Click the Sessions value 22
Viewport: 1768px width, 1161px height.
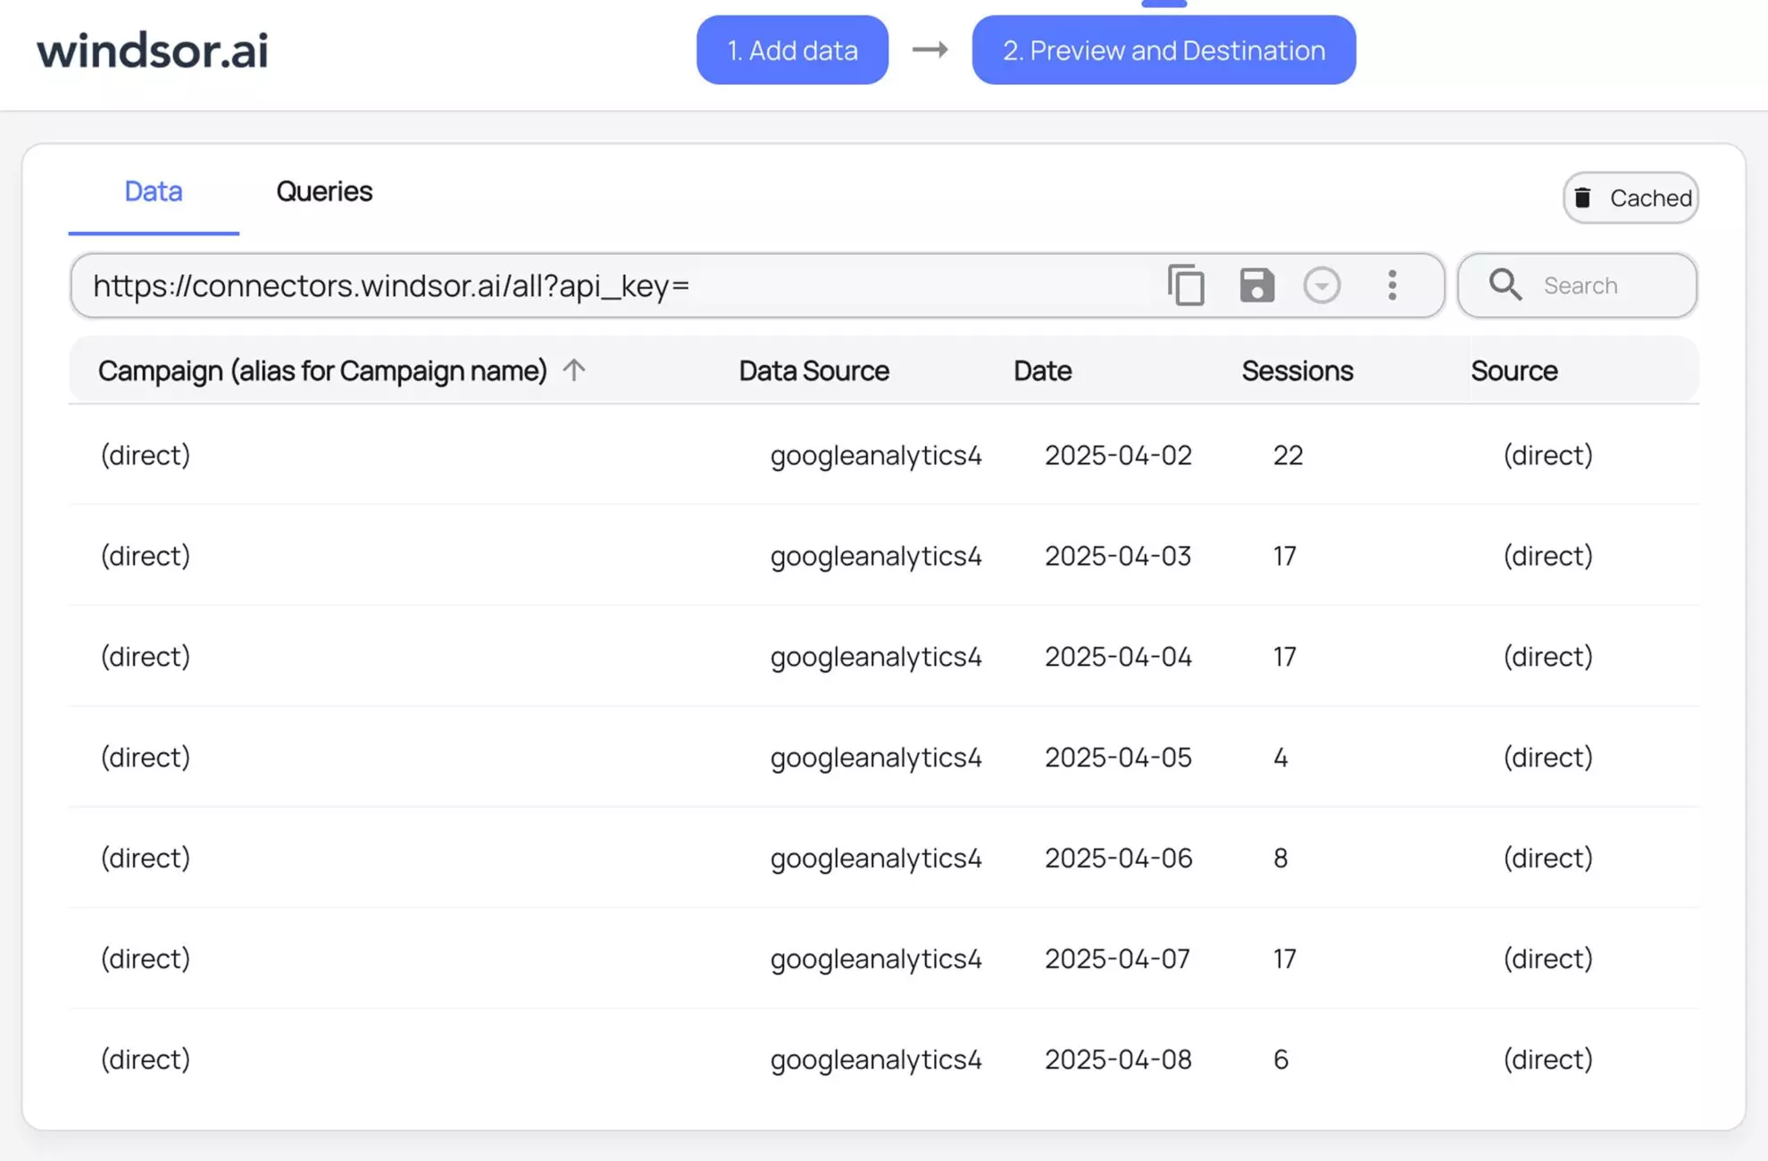(1288, 455)
